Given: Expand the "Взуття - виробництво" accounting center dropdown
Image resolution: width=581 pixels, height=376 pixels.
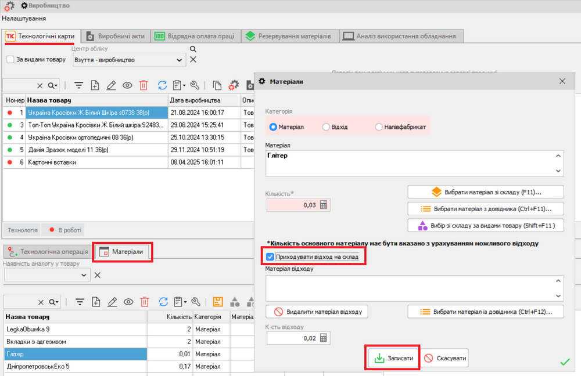Looking at the screenshot, I should (179, 60).
